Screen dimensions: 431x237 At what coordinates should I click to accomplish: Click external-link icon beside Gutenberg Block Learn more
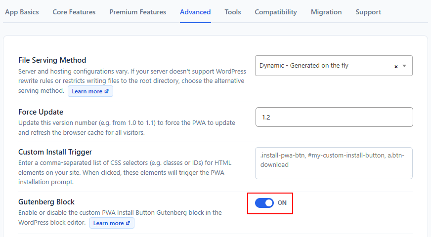click(x=128, y=223)
